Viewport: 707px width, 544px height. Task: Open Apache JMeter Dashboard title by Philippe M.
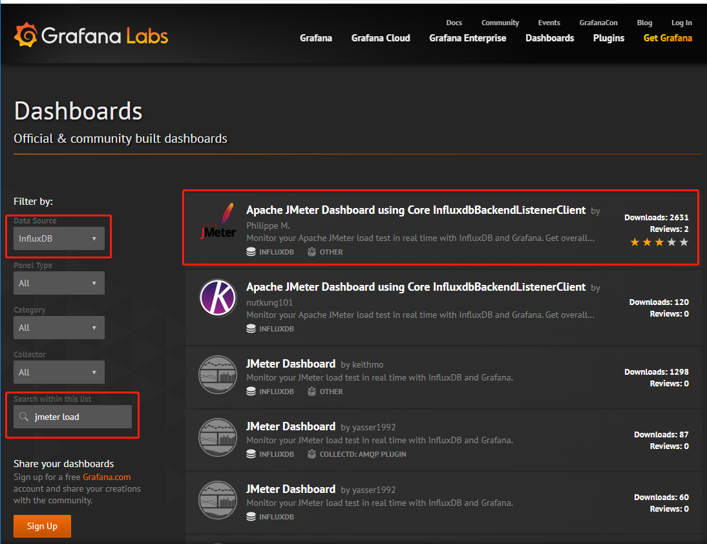tap(416, 210)
